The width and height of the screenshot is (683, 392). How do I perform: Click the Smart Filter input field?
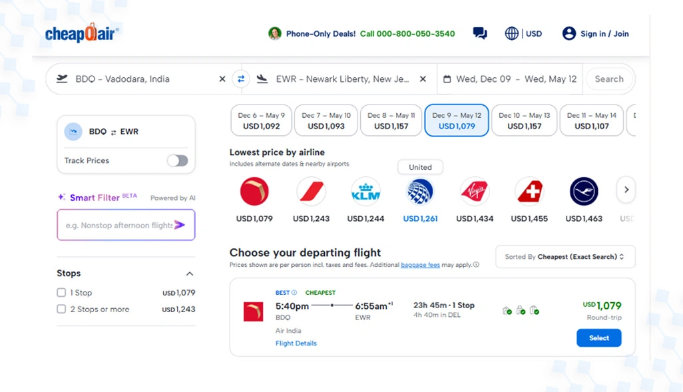coord(126,225)
